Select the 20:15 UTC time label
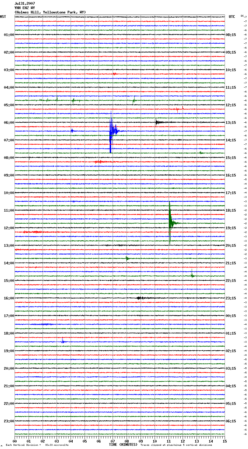The width and height of the screenshot is (248, 449). [231, 246]
